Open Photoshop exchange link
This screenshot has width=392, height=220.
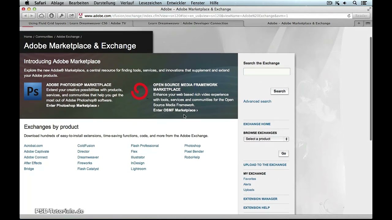192,146
